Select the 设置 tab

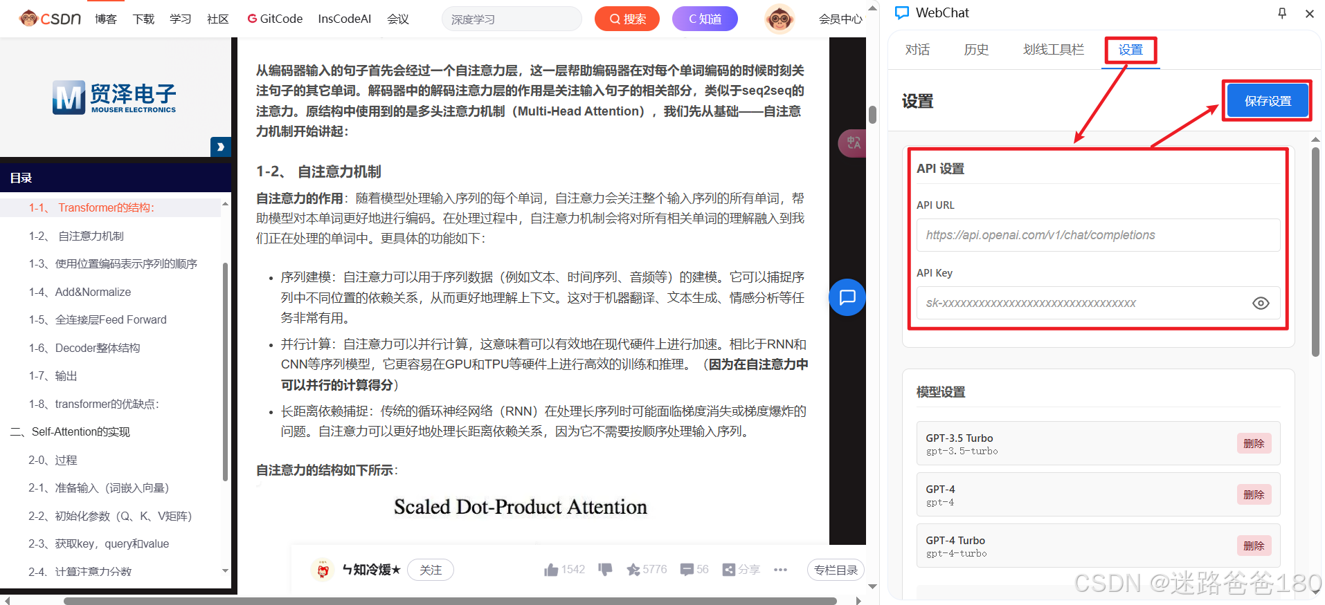[x=1130, y=50]
